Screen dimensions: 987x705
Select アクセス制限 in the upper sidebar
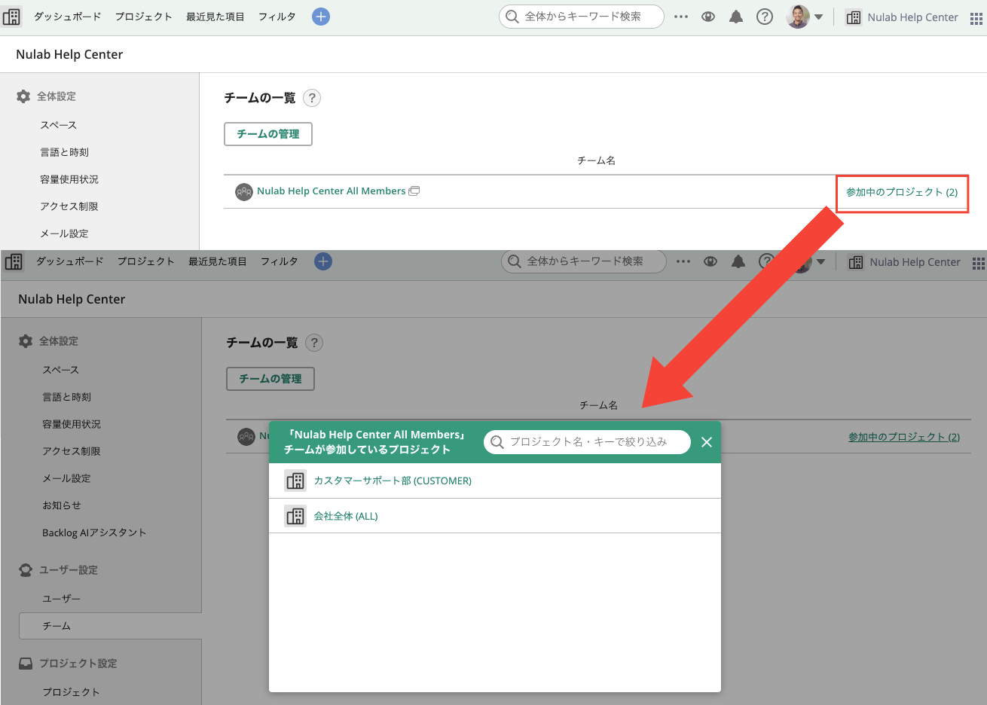[x=69, y=206]
